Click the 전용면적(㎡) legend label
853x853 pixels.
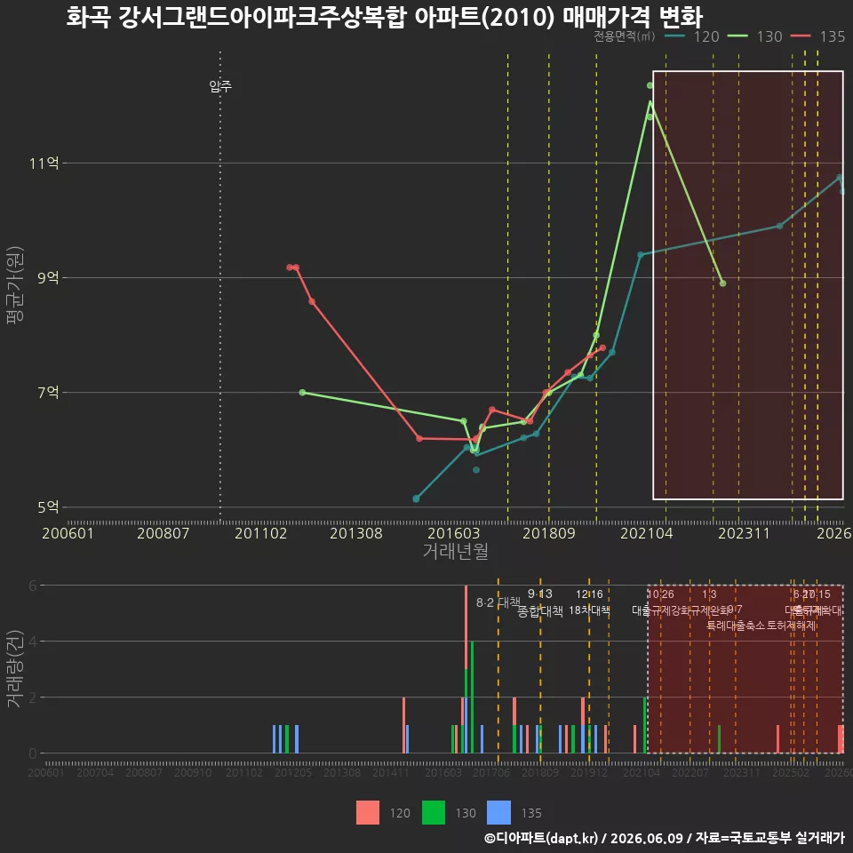pyautogui.click(x=624, y=36)
